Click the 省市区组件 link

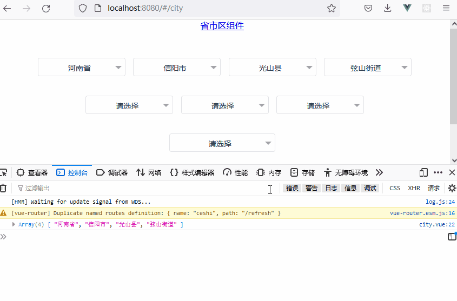(x=222, y=26)
